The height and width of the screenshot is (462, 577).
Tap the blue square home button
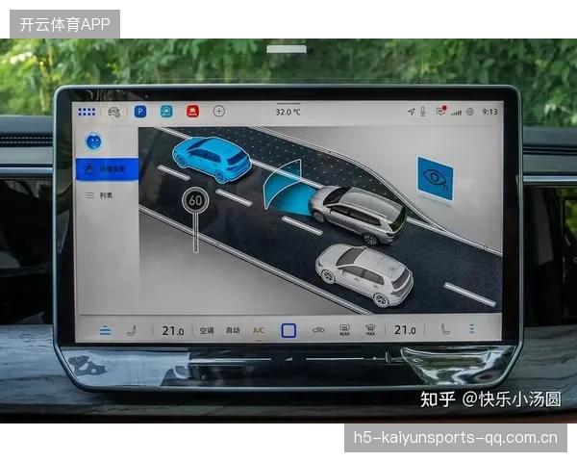288,330
